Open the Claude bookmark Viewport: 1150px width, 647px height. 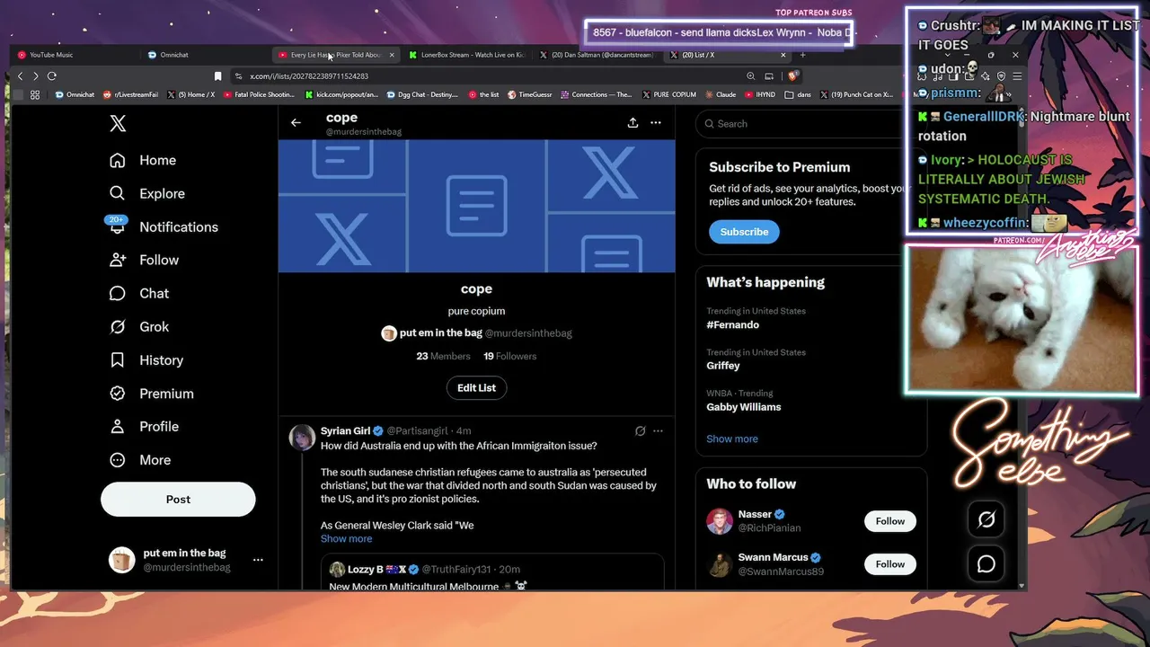[720, 94]
